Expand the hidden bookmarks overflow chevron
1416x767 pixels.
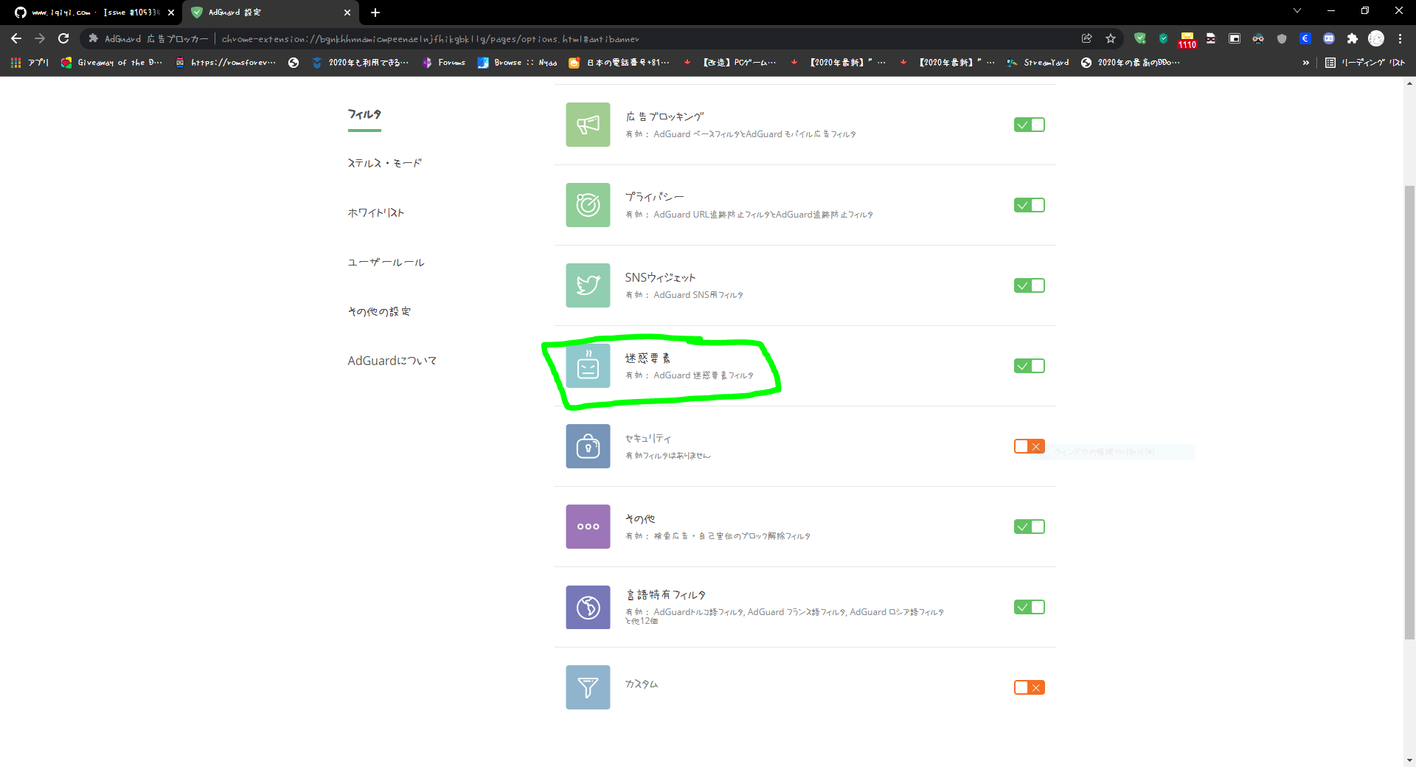coord(1307,63)
